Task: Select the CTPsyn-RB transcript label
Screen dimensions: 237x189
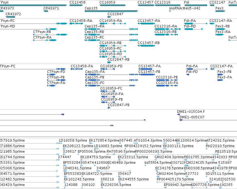Action: pyautogui.click(x=42, y=32)
